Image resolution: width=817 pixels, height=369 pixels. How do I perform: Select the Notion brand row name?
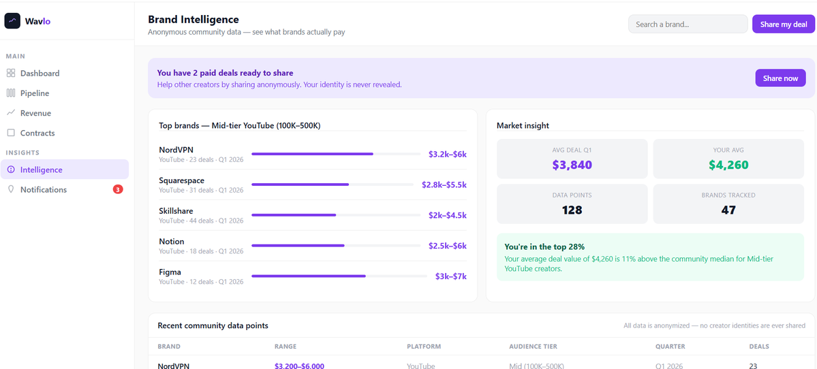[172, 242]
